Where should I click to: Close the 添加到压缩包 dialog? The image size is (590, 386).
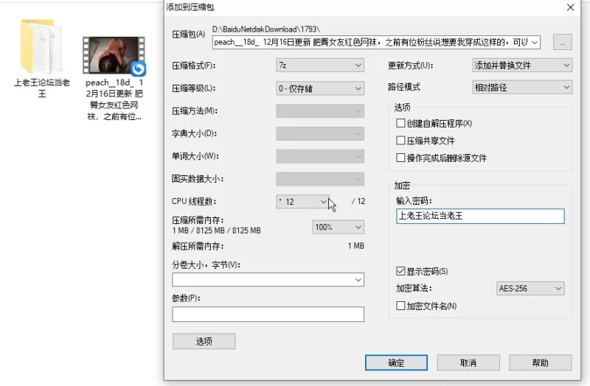tap(570, 7)
